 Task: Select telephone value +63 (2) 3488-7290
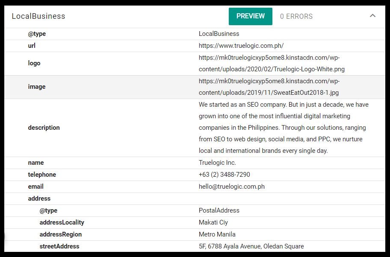coord(225,175)
